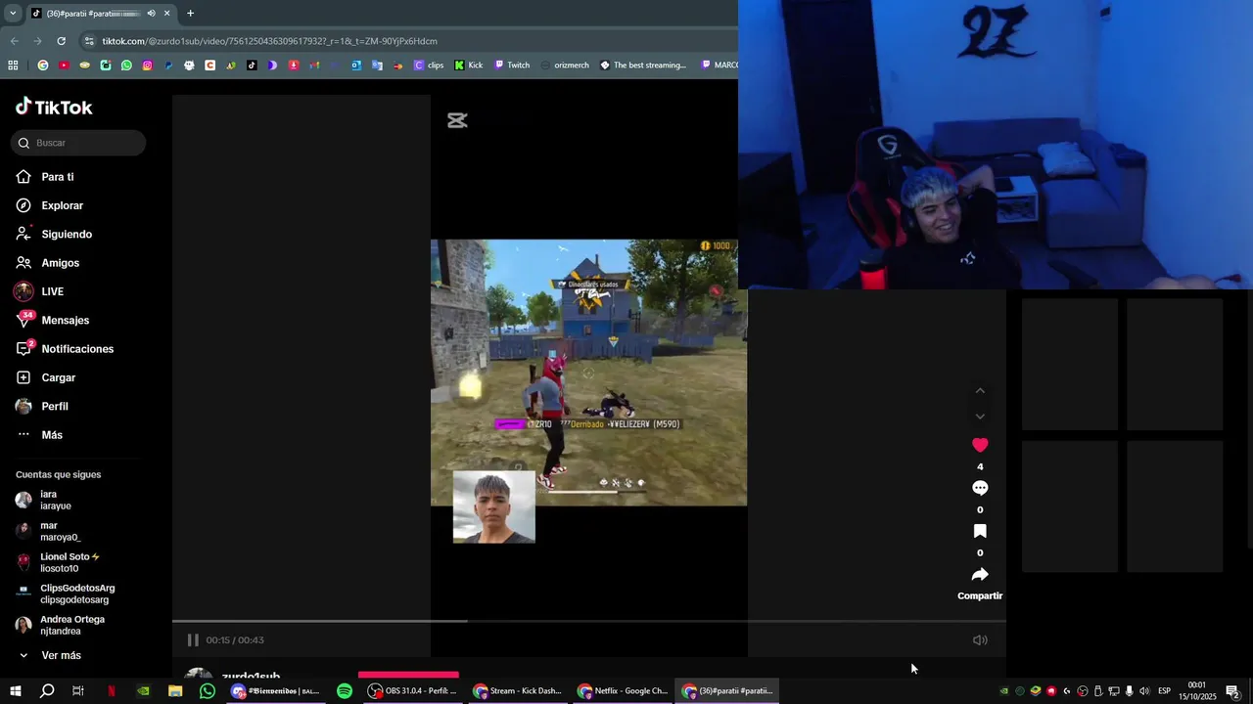The height and width of the screenshot is (704, 1253).
Task: Switch to Discord Bienvenidos window
Action: [275, 690]
